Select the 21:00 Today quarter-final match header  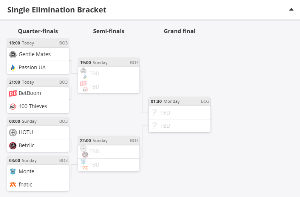click(x=38, y=82)
